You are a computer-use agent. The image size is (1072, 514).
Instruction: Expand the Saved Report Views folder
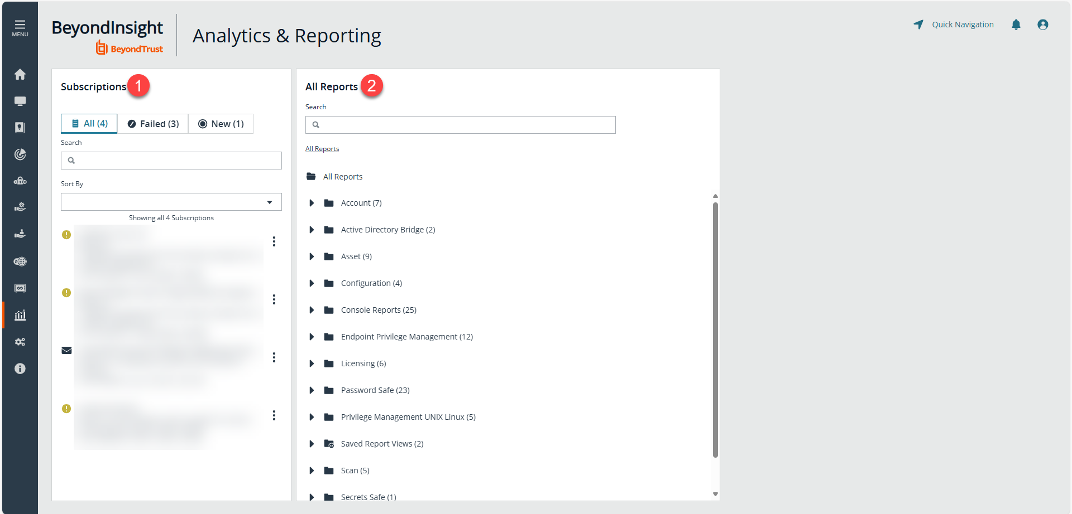[312, 444]
